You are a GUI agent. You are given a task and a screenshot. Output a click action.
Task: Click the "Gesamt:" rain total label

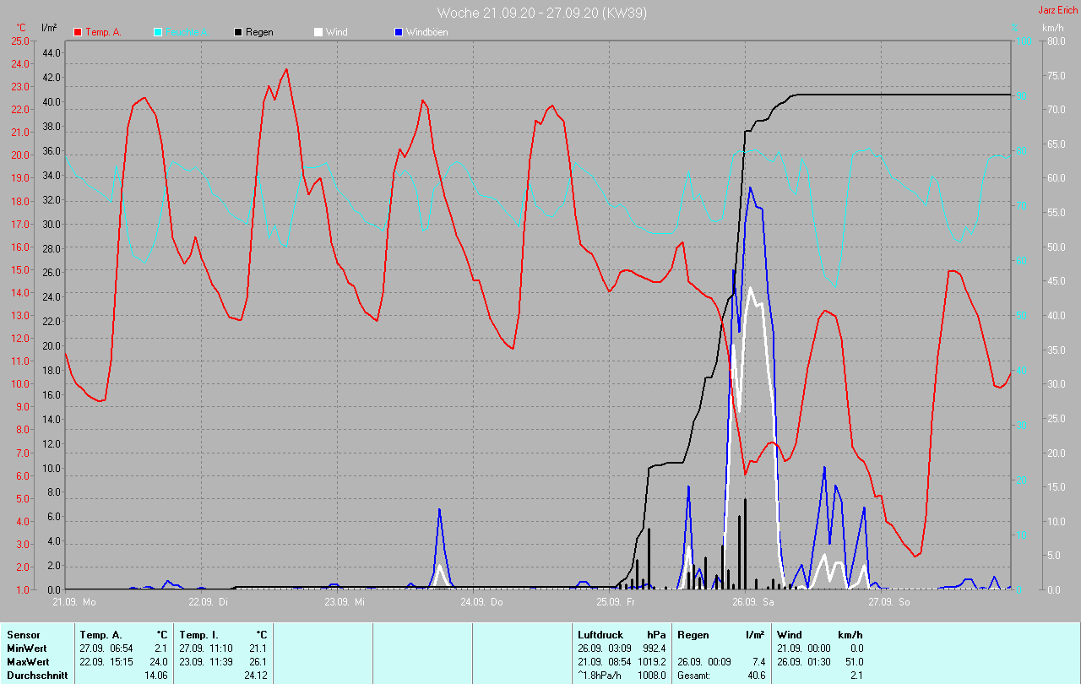[694, 676]
